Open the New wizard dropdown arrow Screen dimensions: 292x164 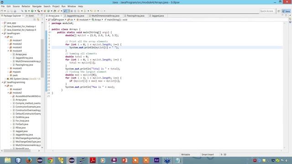[5, 11]
